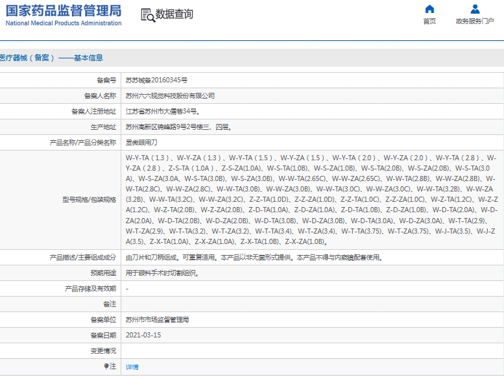
Task: Select production address 苏州高新区锦峰路9号2号楼三、四层
Action: [x=179, y=127]
